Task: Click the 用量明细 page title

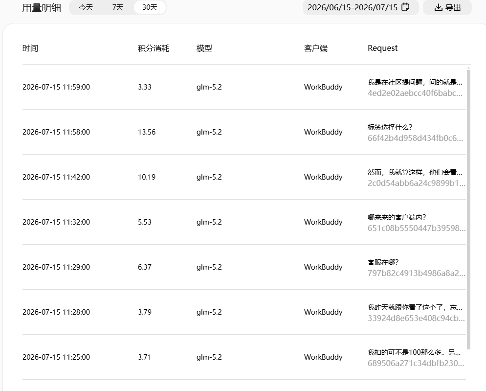Action: coord(42,8)
